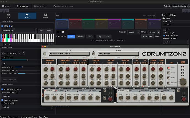Adjust the export Ceiling dBFS stepper
Viewport: 190px width, 118px height.
(188, 42)
